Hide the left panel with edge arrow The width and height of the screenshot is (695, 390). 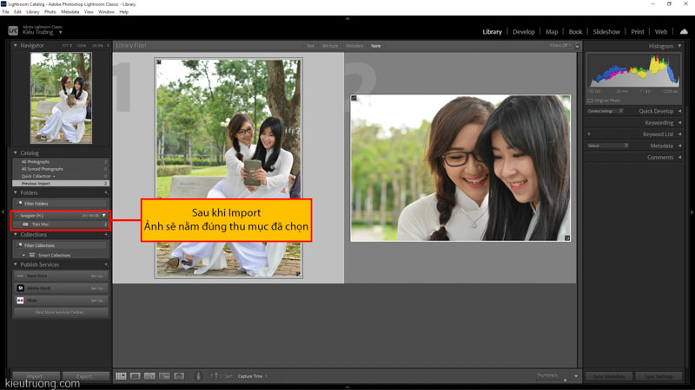click(x=3, y=212)
